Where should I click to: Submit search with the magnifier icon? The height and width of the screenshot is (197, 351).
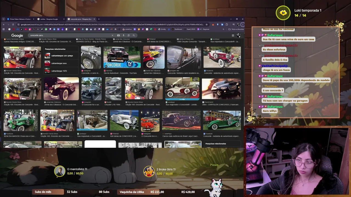tap(134, 35)
